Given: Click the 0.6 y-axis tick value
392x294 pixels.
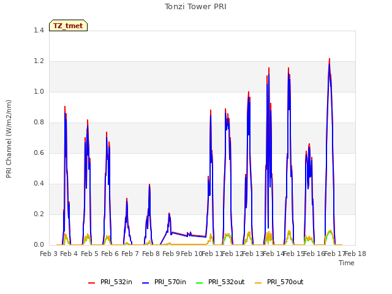Looking at the screenshot, I should (x=39, y=153).
